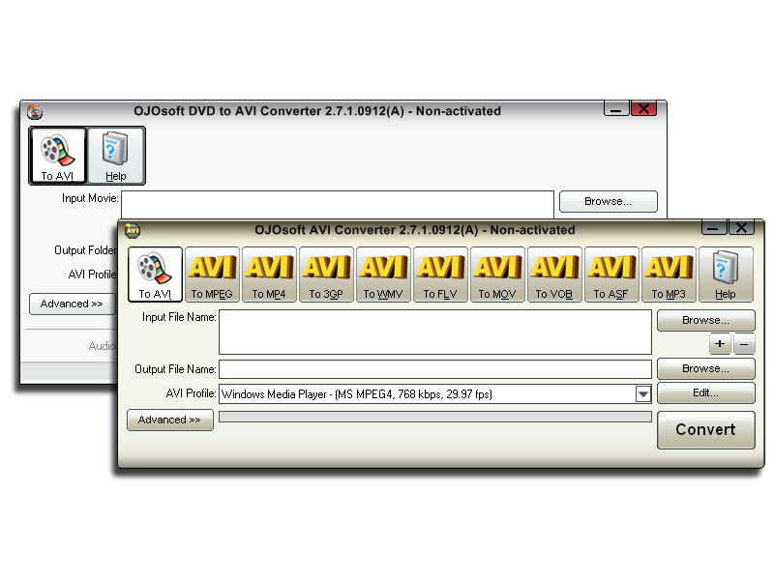The width and height of the screenshot is (774, 580).
Task: Choose the To WMV conversion icon
Action: click(x=383, y=275)
